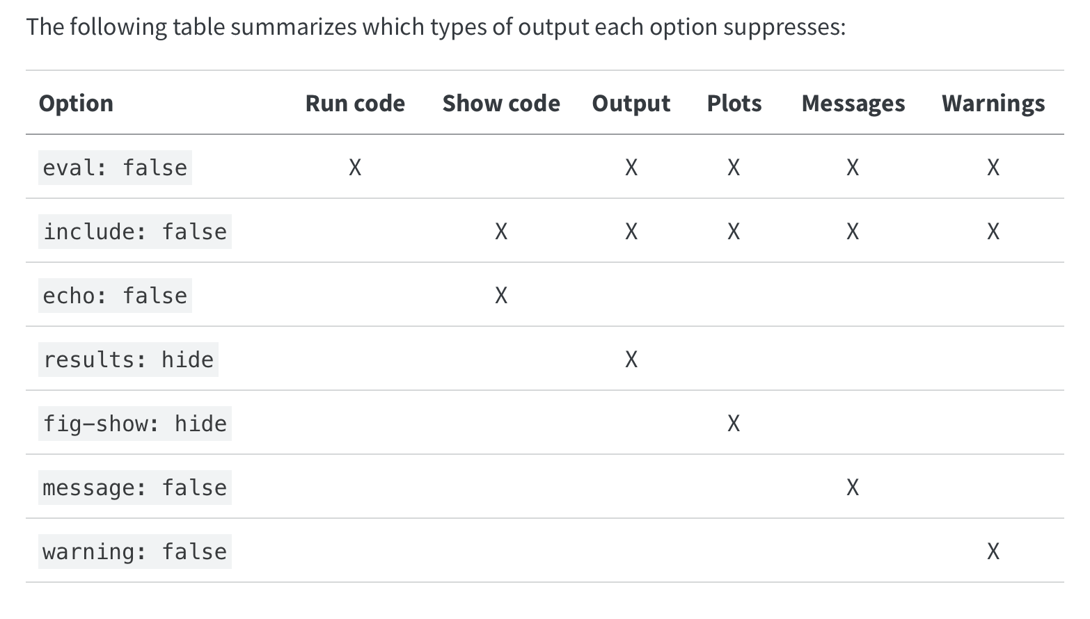Click the X under Warnings for warning false
This screenshot has height=619, width=1090.
(993, 552)
